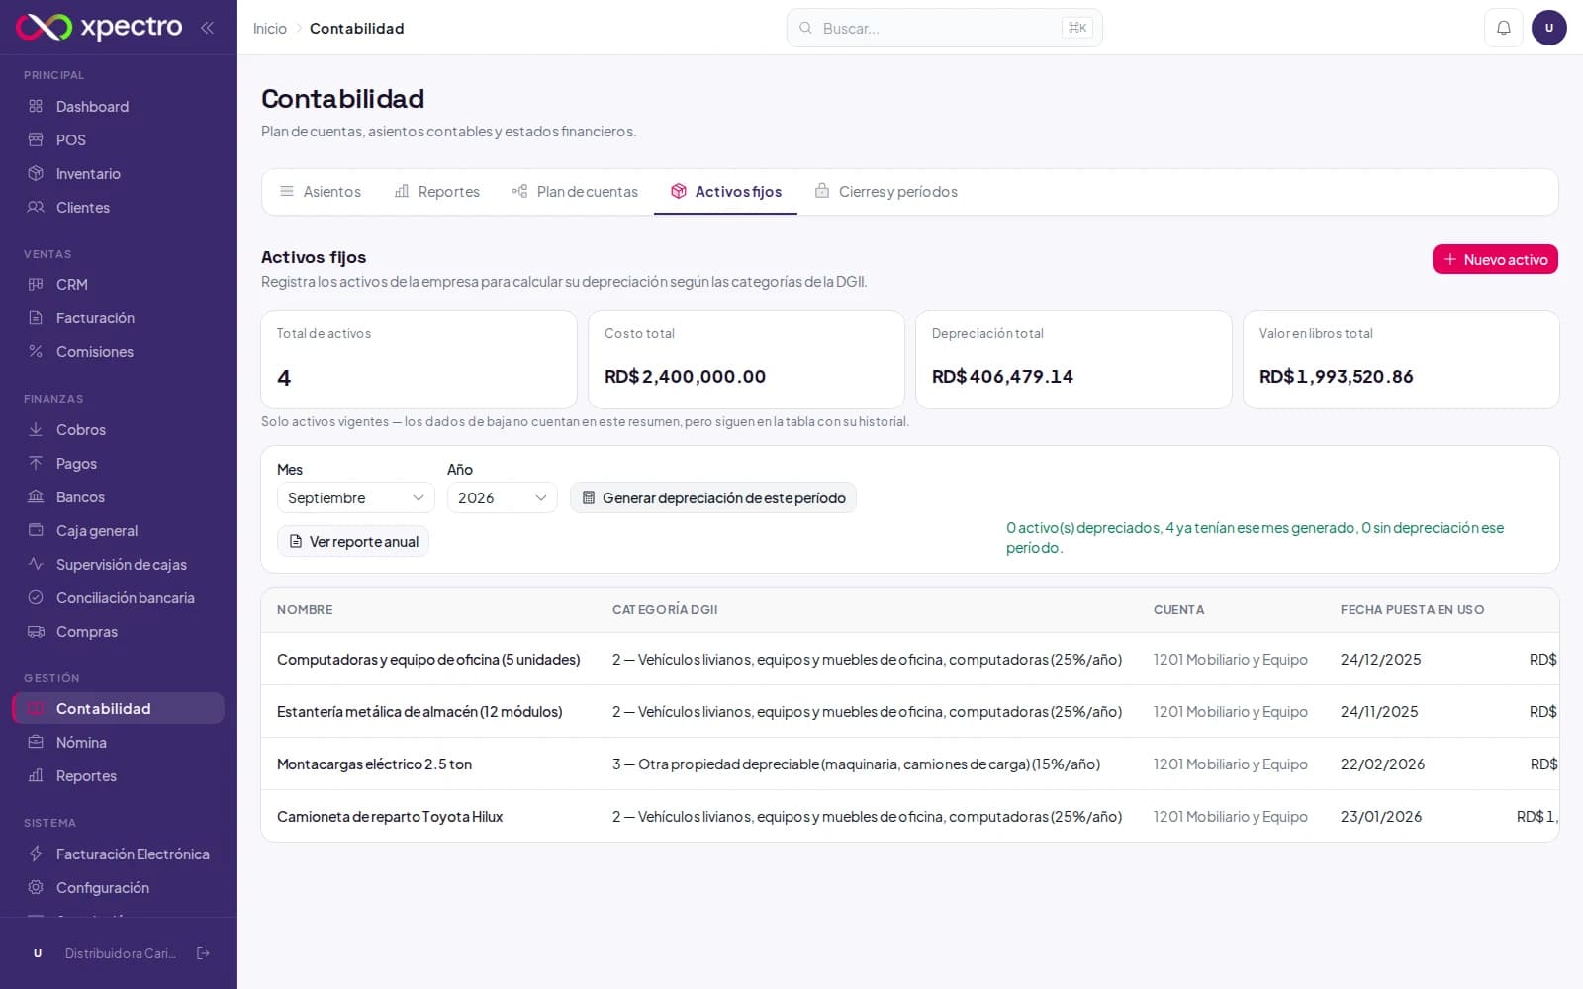The width and height of the screenshot is (1583, 989).
Task: Click the POS sidebar icon
Action: click(36, 139)
